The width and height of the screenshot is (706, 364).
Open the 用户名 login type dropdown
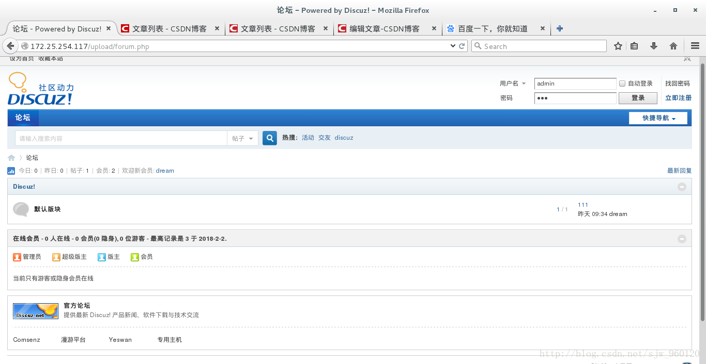pos(513,84)
